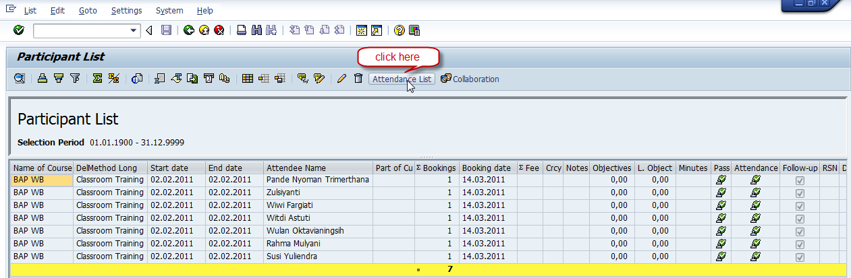Select attendee name Susi Yuliendra
The width and height of the screenshot is (851, 278).
[292, 256]
